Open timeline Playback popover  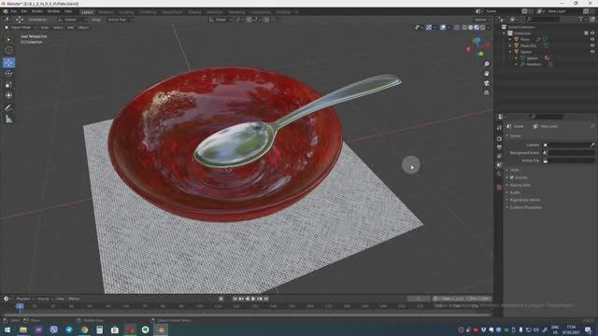pos(25,299)
